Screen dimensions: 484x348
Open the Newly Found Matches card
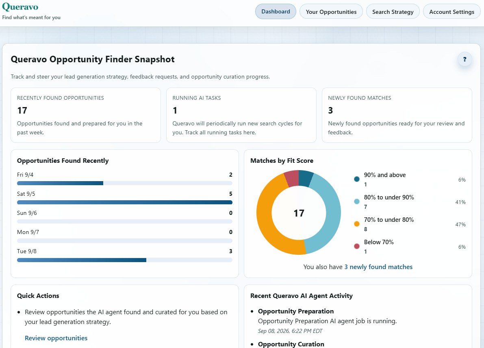tap(397, 115)
